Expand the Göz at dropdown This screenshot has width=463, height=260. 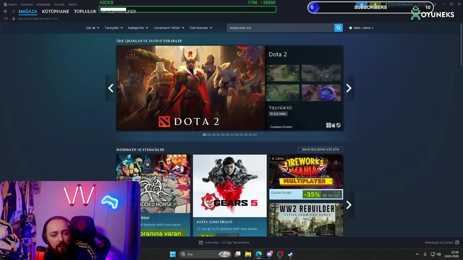[x=92, y=28]
